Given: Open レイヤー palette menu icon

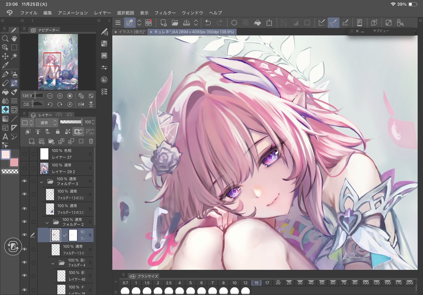Looking at the screenshot, I should (24, 114).
